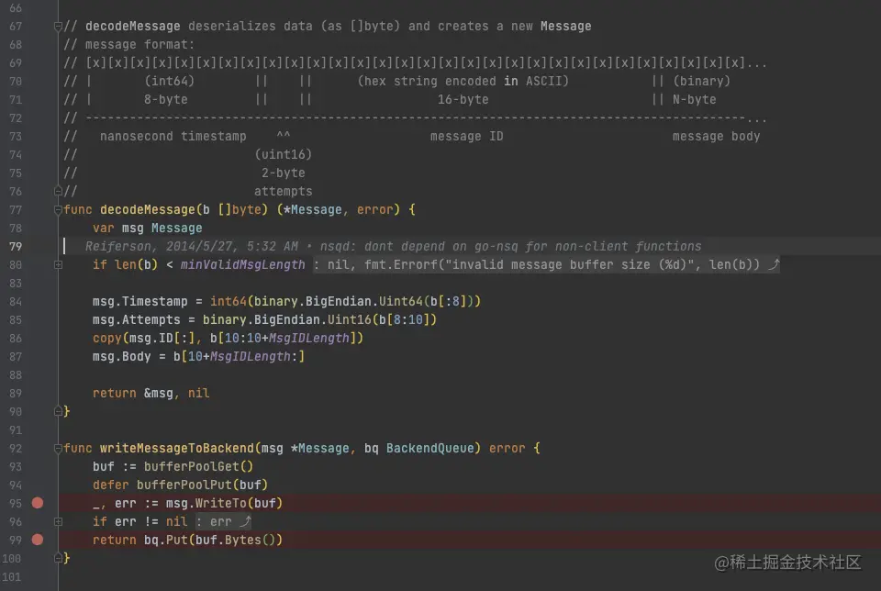This screenshot has width=881, height=591.
Task: Expand the folded if block on line 80
Action: click(x=59, y=264)
